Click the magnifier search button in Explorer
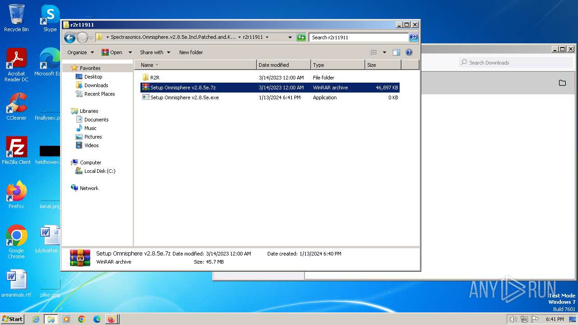The image size is (578, 325). 414,37
